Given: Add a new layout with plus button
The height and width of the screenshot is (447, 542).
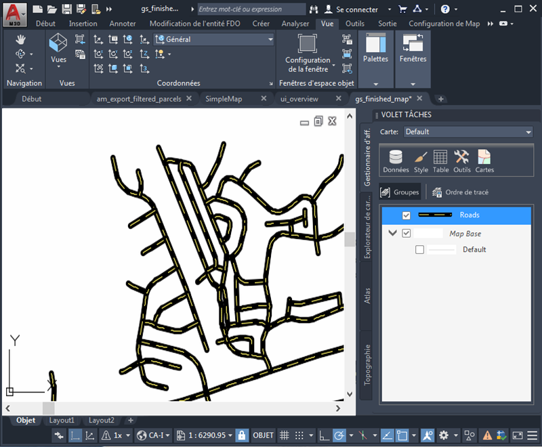Looking at the screenshot, I should 131,420.
